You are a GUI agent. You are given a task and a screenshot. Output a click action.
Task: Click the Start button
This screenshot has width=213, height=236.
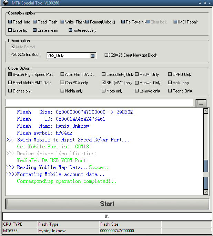(107, 204)
